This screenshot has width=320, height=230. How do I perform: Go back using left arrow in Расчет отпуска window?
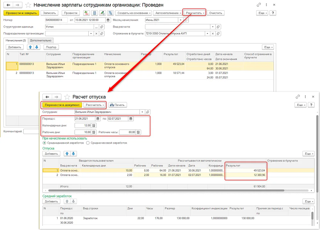pos(47,97)
